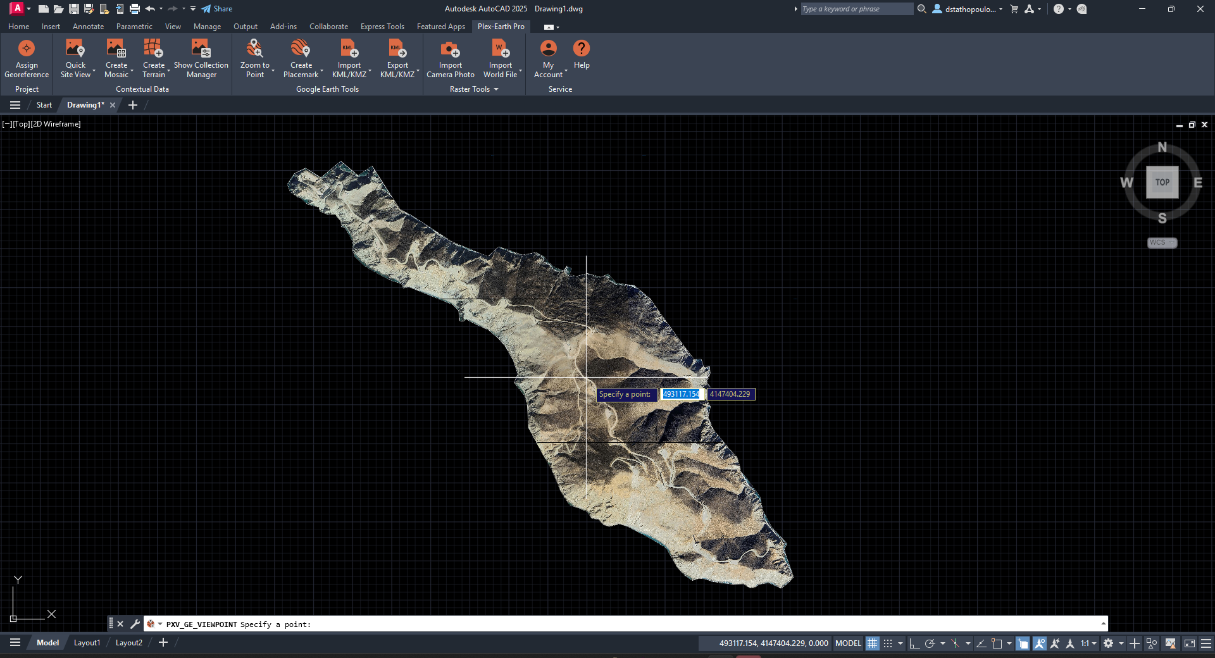This screenshot has height=658, width=1215.
Task: Open the Quick Site View tool
Action: (75, 58)
